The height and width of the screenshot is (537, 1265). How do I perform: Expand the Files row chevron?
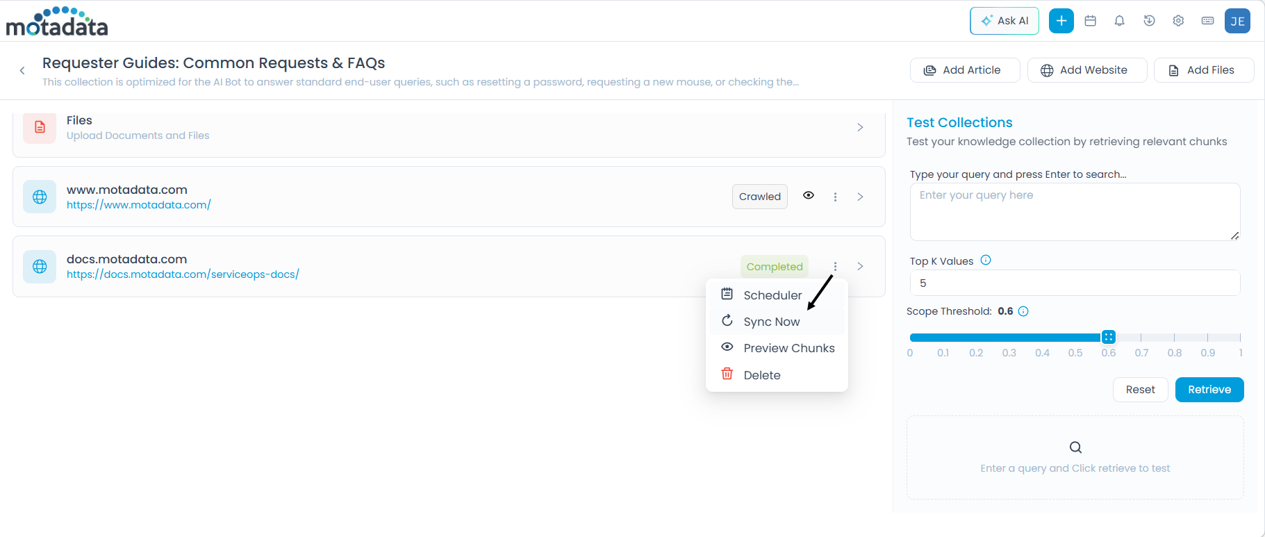(x=860, y=127)
